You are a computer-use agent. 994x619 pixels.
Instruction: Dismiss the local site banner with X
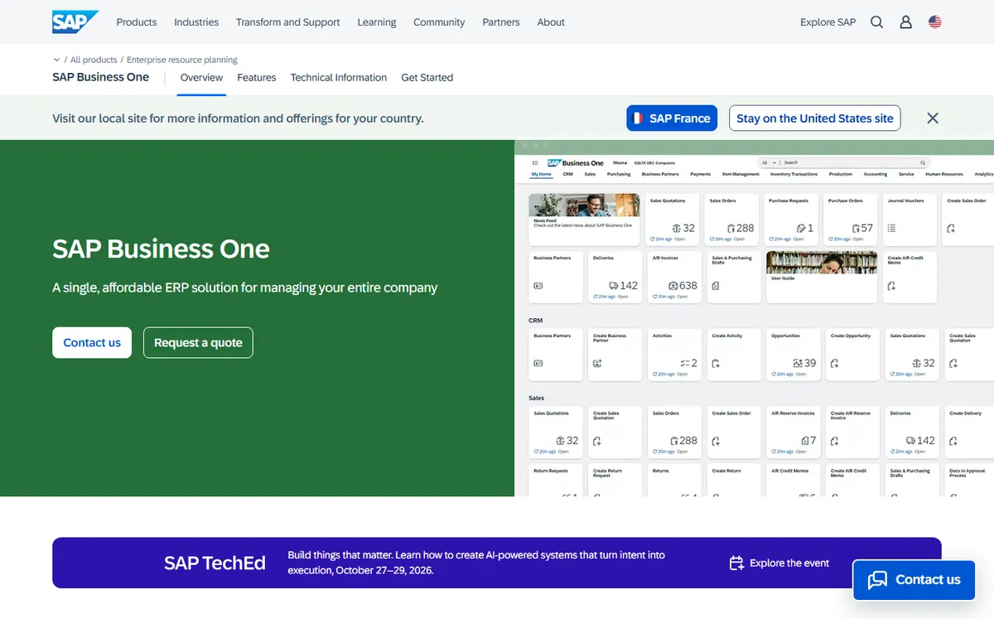[x=933, y=118]
